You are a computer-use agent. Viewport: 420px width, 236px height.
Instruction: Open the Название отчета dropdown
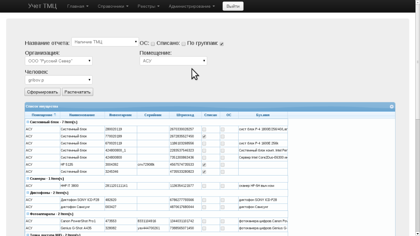click(105, 42)
